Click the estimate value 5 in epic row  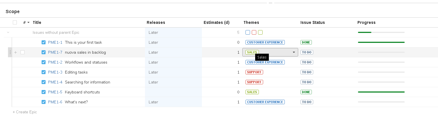(238, 32)
